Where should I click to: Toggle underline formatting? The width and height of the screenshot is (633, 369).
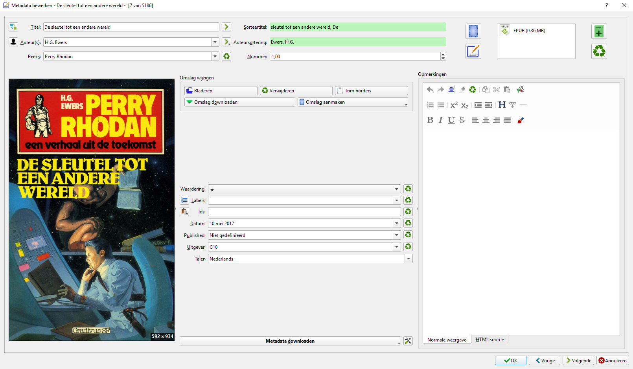(451, 120)
